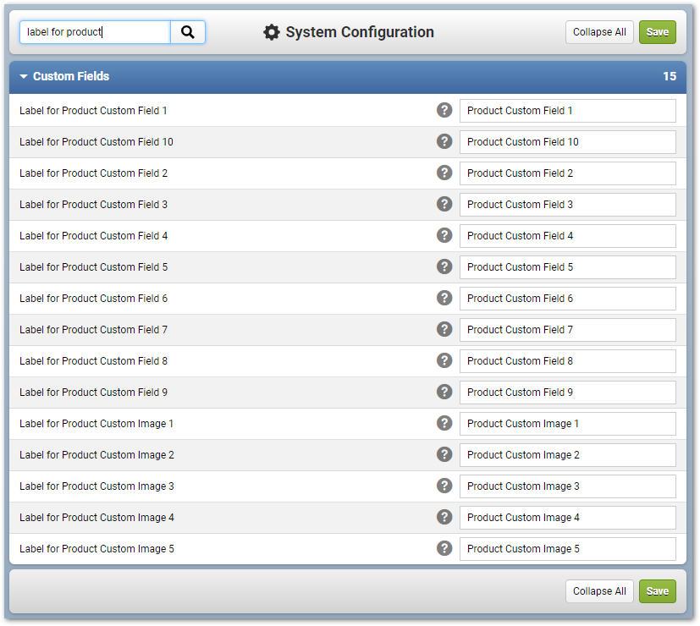Viewport: 700px width, 626px height.
Task: Edit the Product Custom Field 4 value
Action: [567, 235]
